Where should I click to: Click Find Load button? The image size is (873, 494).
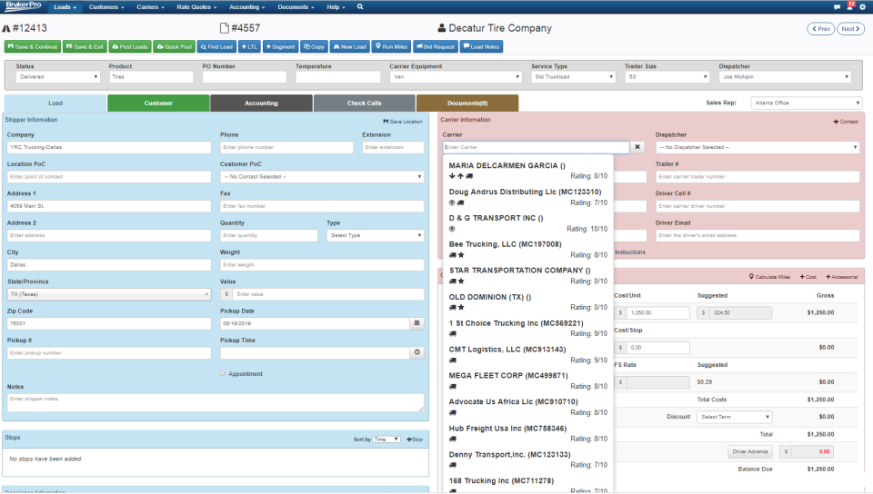(216, 46)
